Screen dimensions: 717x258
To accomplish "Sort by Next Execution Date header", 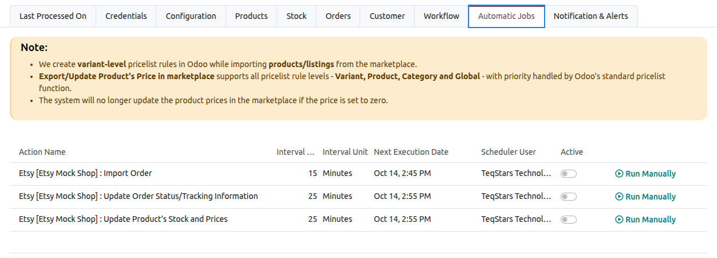I will click(x=411, y=152).
